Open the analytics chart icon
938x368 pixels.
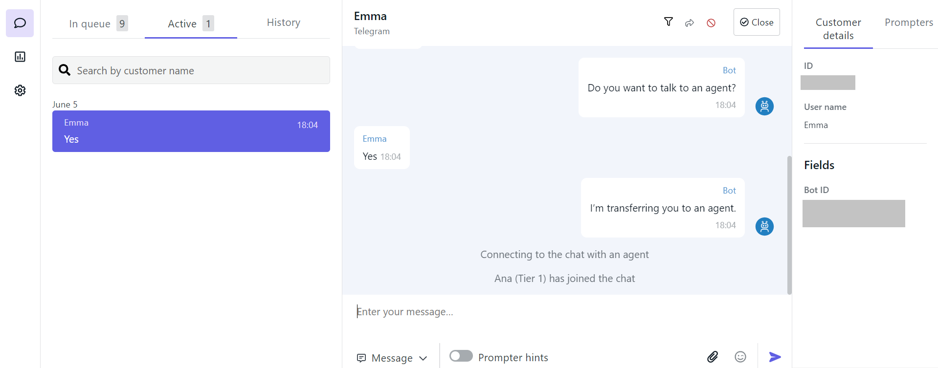[x=20, y=57]
